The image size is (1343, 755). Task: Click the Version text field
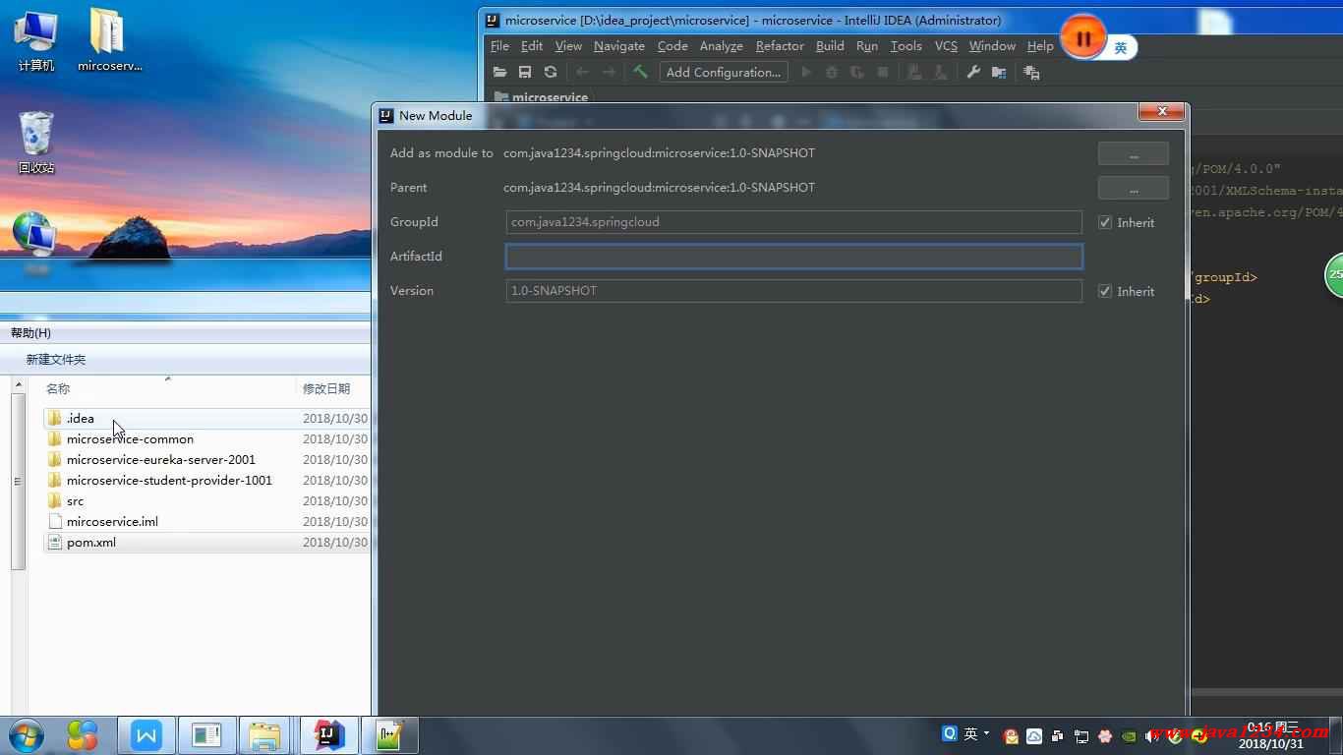[x=793, y=291]
